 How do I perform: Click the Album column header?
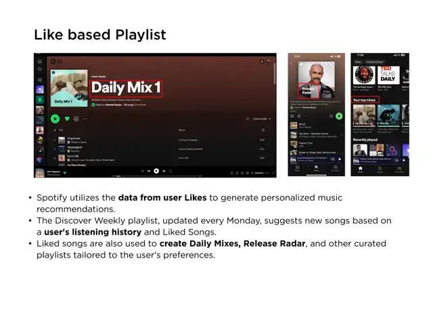[182, 129]
